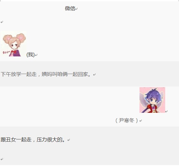Screen dimensions: 179x166
Task: Click the last empty paragraph mark at bottom
Action: 2,159
